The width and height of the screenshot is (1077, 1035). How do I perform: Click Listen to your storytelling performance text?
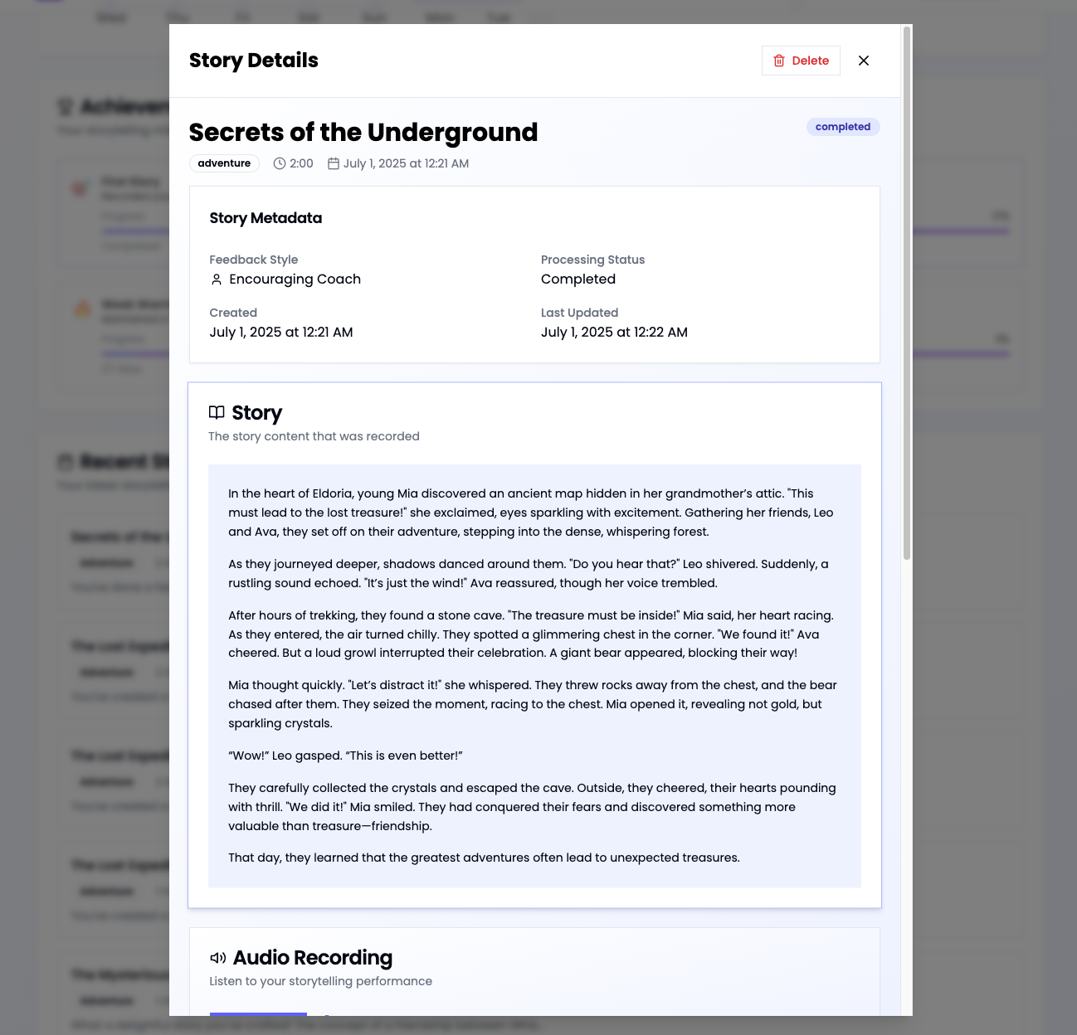(x=320, y=981)
